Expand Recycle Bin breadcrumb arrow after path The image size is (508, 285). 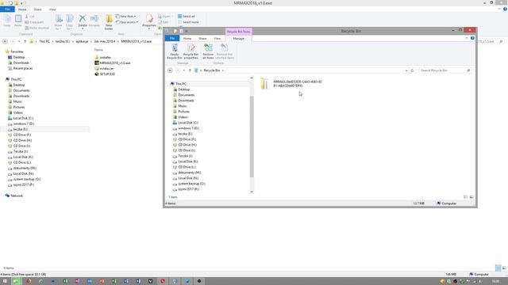pyautogui.click(x=223, y=70)
